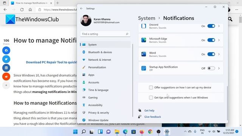
Task: Turn off Word notifications toggle
Action: tap(211, 54)
